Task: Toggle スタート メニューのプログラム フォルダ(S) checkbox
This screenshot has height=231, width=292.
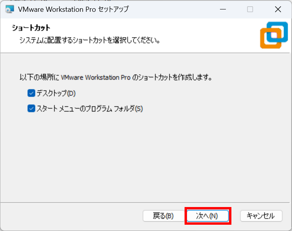Action: coord(31,108)
